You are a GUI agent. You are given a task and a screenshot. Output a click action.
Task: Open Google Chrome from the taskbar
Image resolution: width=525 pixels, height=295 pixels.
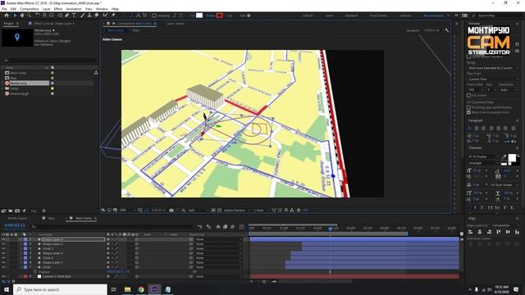tap(141, 289)
